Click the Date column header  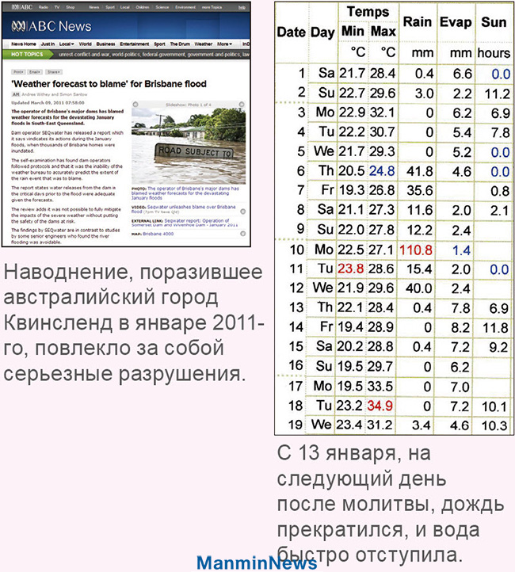coord(292,32)
